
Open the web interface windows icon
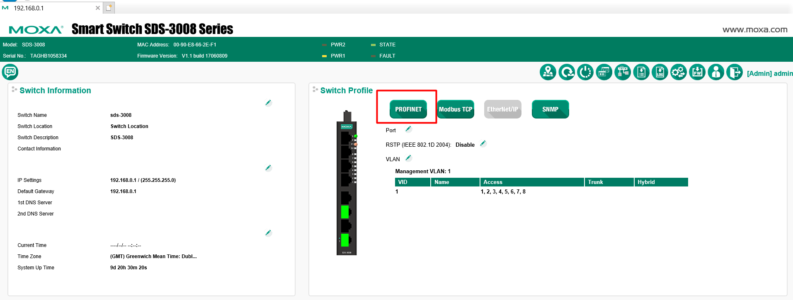point(604,73)
